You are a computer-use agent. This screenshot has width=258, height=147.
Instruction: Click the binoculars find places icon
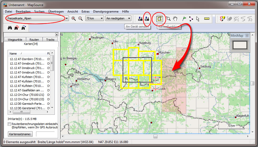(10, 28)
